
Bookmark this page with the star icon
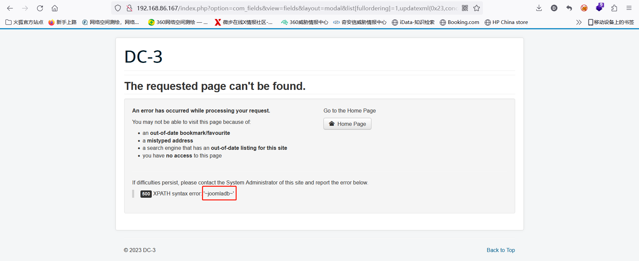pos(477,8)
